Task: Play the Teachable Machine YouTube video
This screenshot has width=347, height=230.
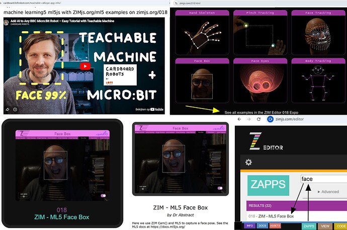Action: (85, 66)
